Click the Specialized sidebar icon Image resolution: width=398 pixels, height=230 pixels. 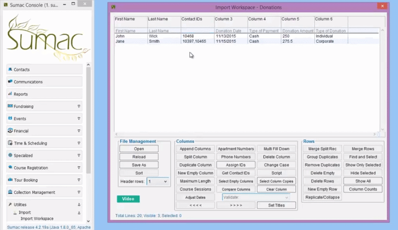click(x=10, y=155)
